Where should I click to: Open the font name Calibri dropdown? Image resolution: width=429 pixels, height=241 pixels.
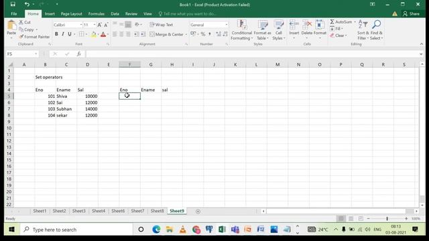click(80, 25)
